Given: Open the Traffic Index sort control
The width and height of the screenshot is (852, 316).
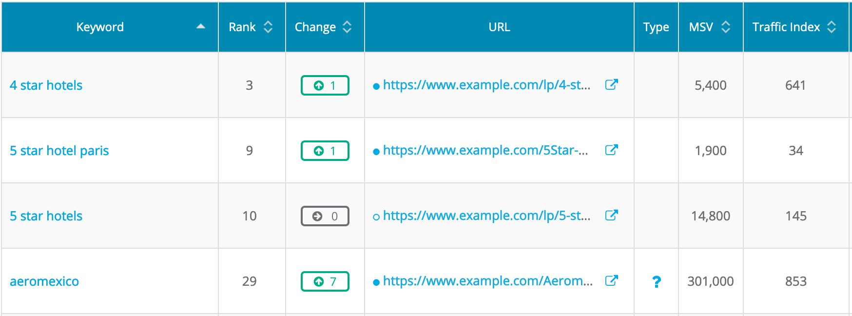Looking at the screenshot, I should coord(830,27).
